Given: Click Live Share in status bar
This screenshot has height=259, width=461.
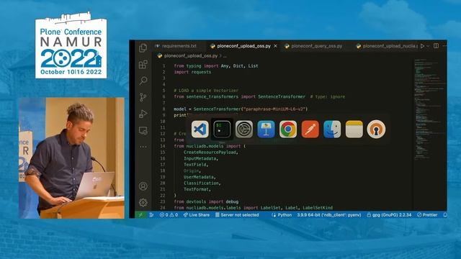Looking at the screenshot, I should coord(197,215).
